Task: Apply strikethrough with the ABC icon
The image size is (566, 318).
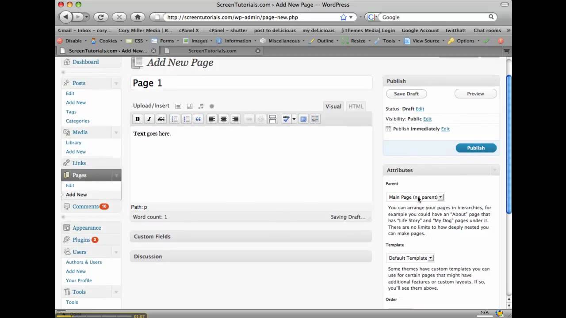Action: tap(161, 119)
